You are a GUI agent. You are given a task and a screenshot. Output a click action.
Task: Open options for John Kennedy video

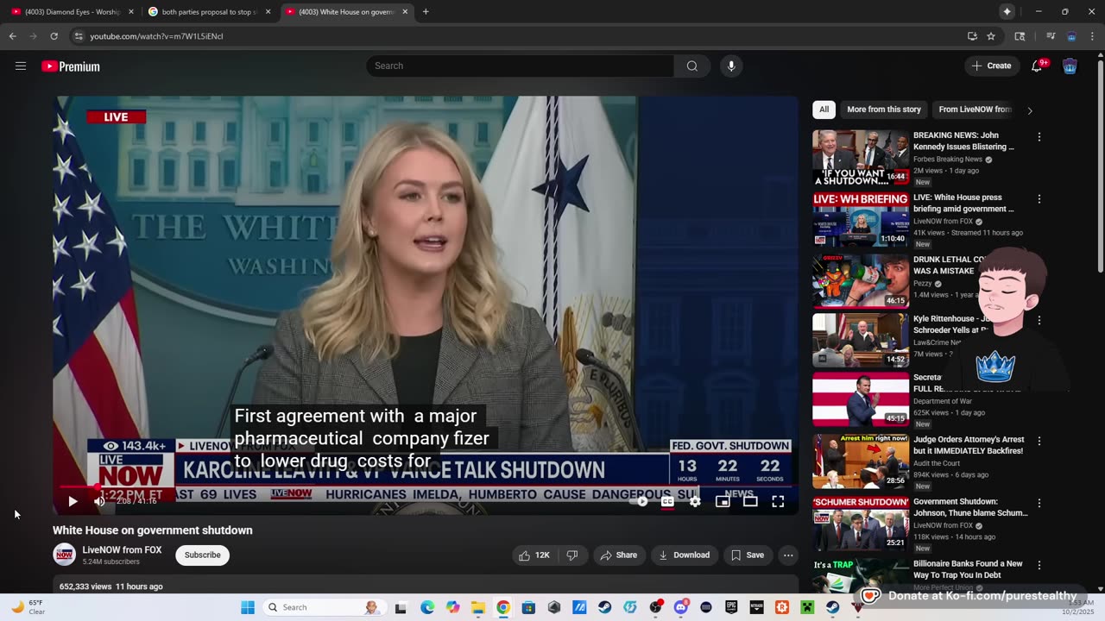[1039, 137]
